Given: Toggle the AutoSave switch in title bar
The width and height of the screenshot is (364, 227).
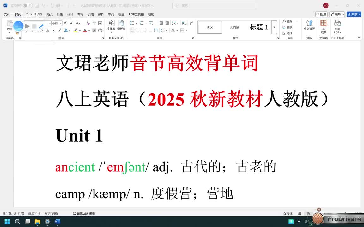Looking at the screenshot, I should [x=28, y=5].
